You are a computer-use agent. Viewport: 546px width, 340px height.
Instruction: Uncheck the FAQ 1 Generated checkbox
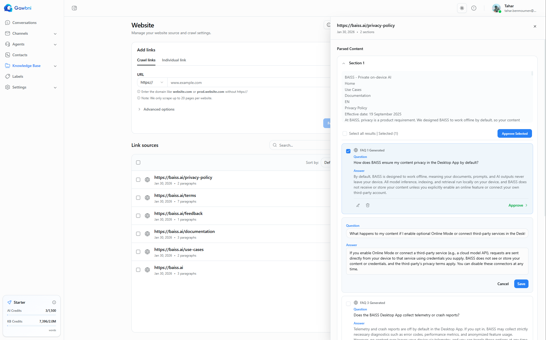pyautogui.click(x=348, y=151)
